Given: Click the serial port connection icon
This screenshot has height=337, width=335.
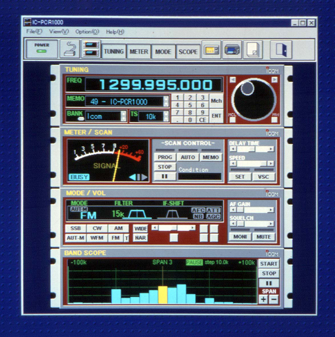Looking at the screenshot, I should (70, 49).
